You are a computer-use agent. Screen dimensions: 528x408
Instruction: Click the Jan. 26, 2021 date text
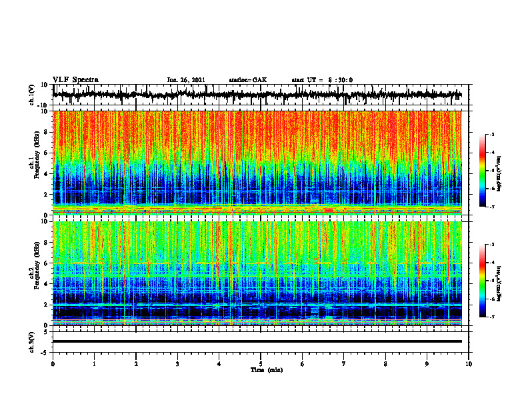pyautogui.click(x=186, y=80)
